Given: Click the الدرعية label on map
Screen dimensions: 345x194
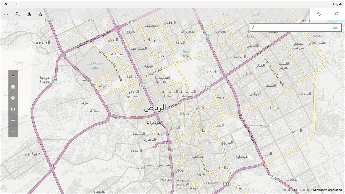Looking at the screenshot, I should pyautogui.click(x=43, y=43).
